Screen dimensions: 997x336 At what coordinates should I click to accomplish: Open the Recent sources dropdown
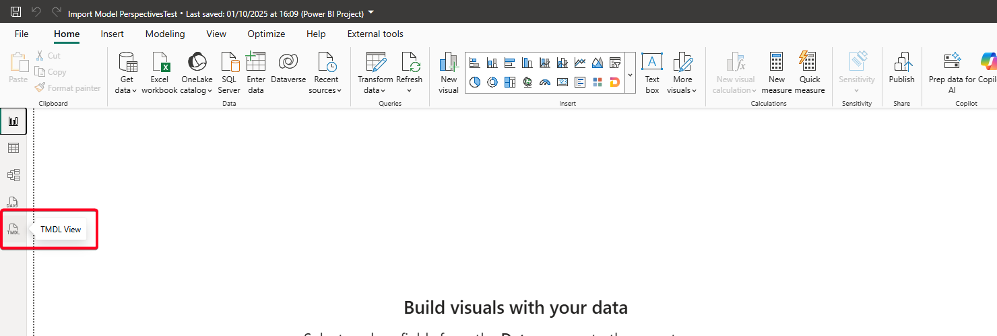(x=326, y=73)
